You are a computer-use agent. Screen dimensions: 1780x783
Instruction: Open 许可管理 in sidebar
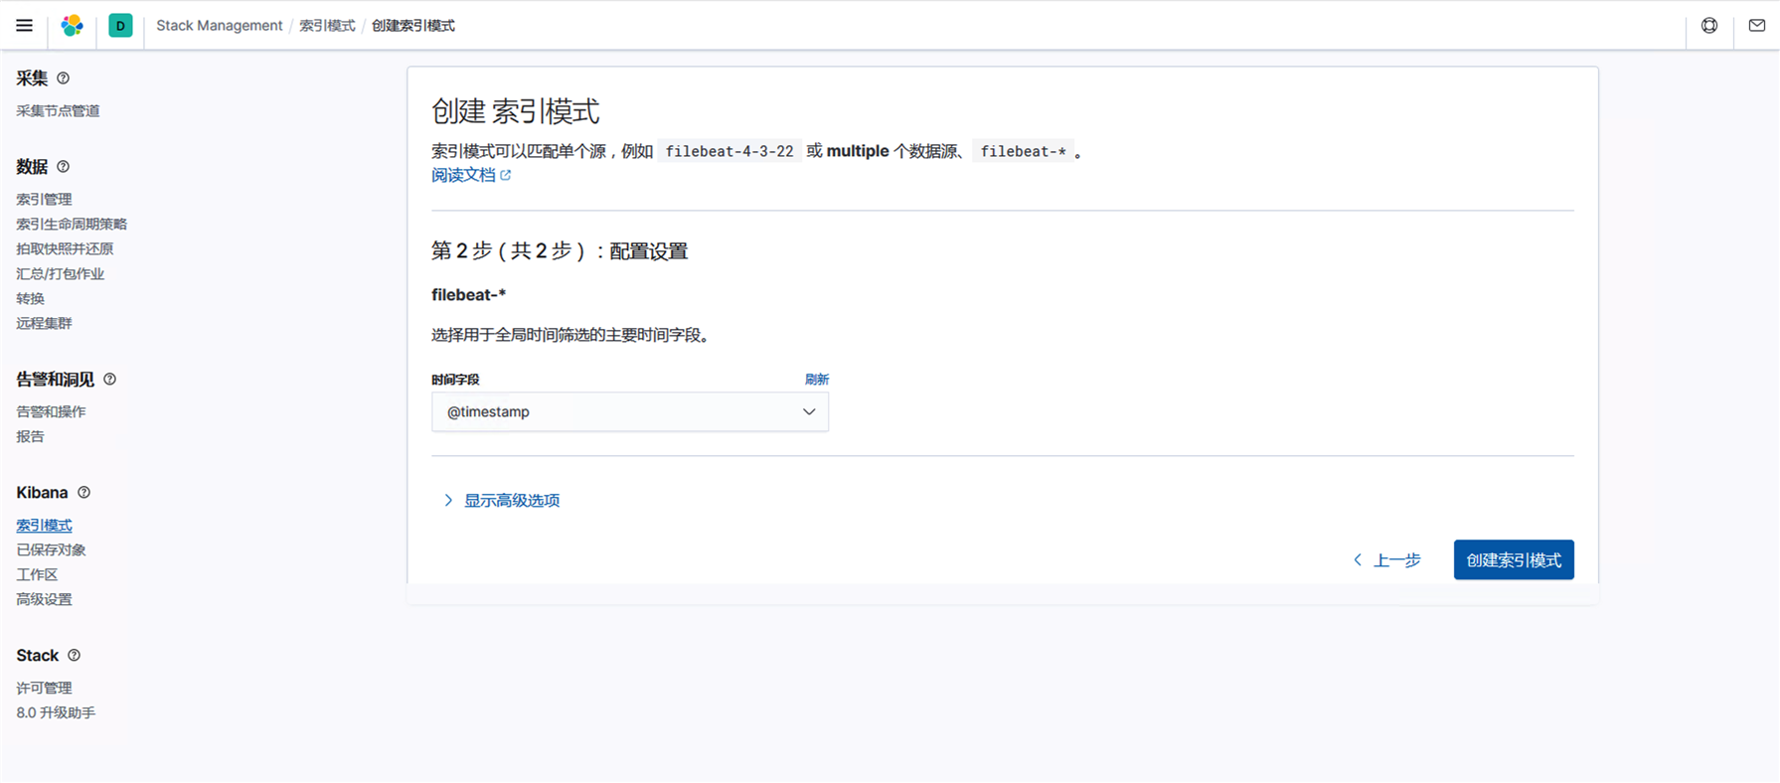coord(44,689)
